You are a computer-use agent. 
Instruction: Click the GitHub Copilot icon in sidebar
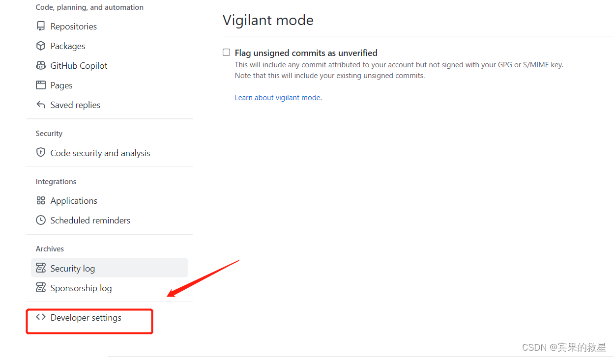[40, 65]
